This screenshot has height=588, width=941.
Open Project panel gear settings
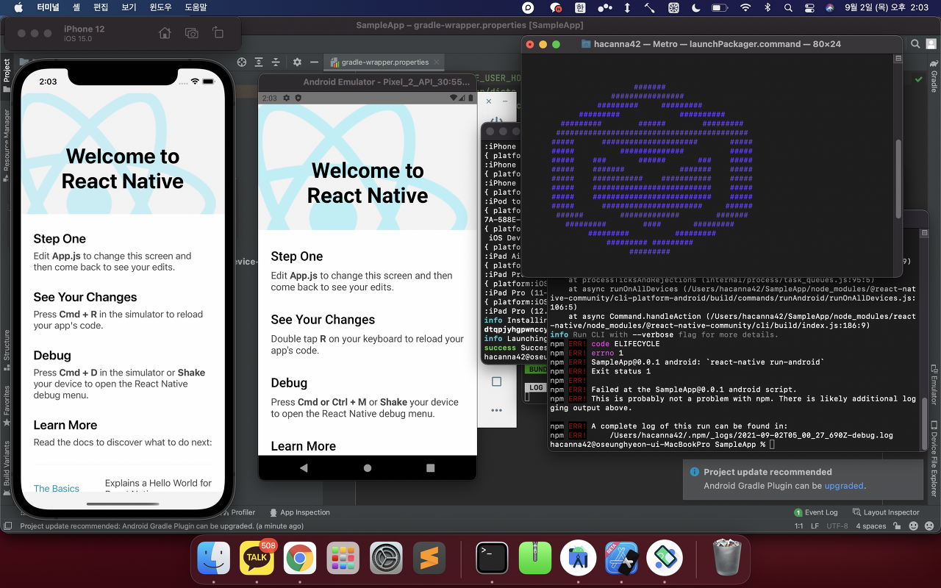click(x=297, y=62)
